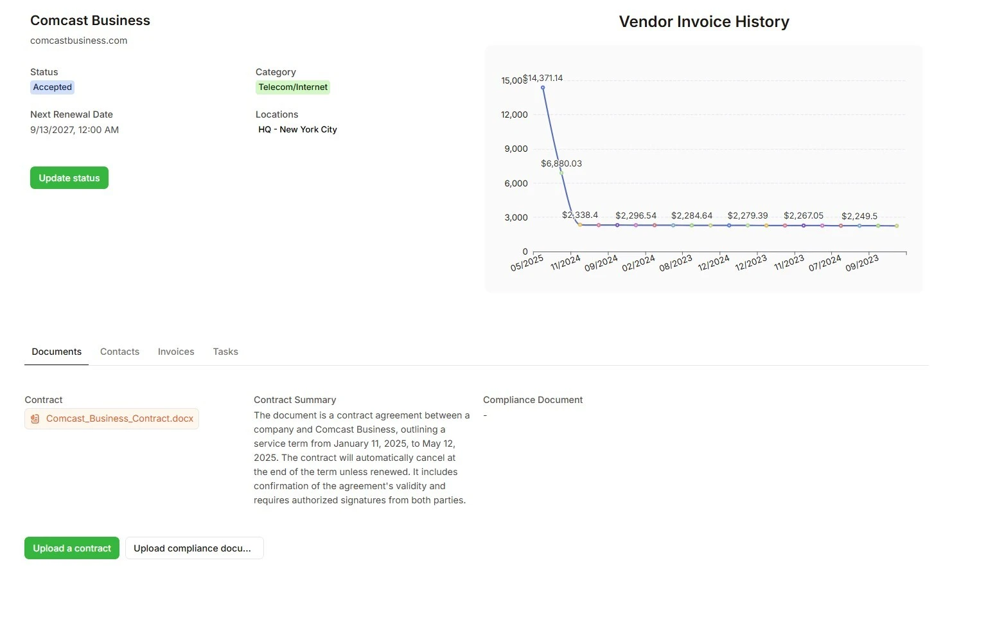Click the $2,249.5 invoice data point

(859, 226)
